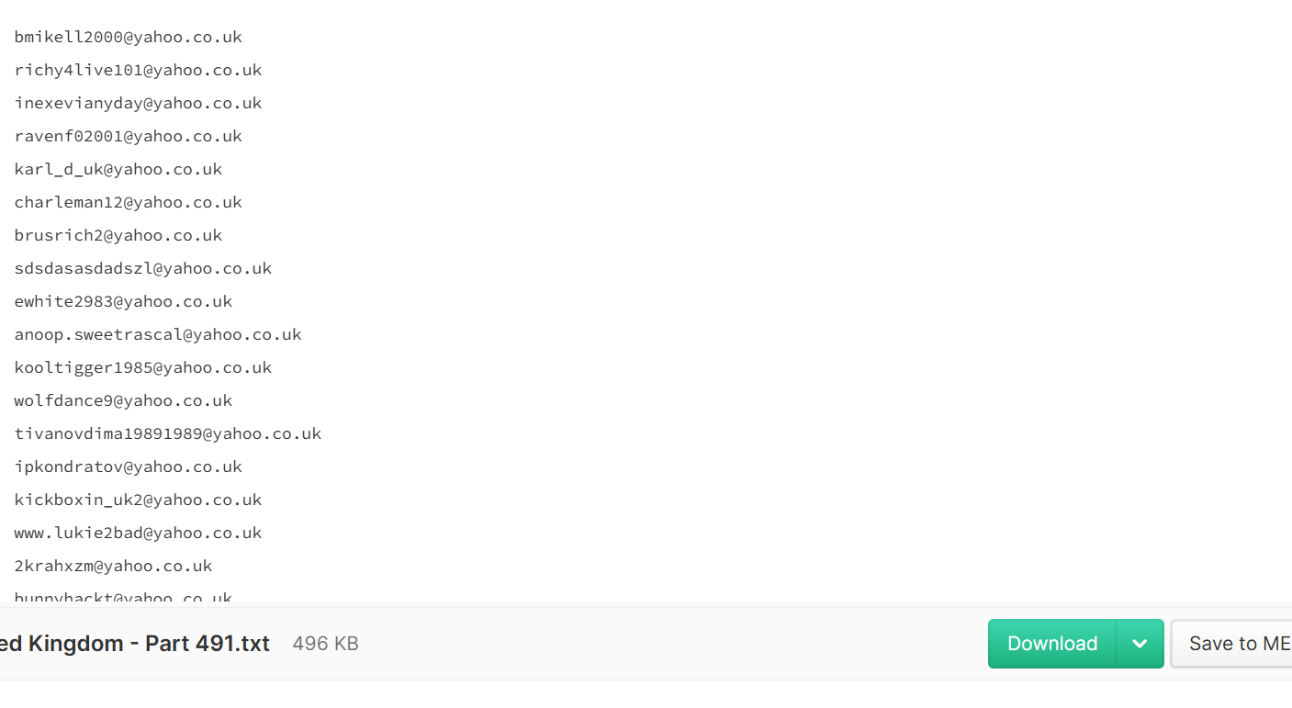1292x708 pixels.
Task: Click the Save to MEGA button
Action: 1231,644
